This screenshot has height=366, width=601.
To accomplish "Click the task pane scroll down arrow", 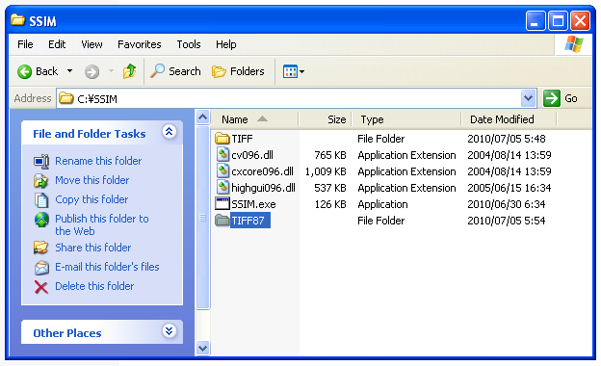I will 203,348.
